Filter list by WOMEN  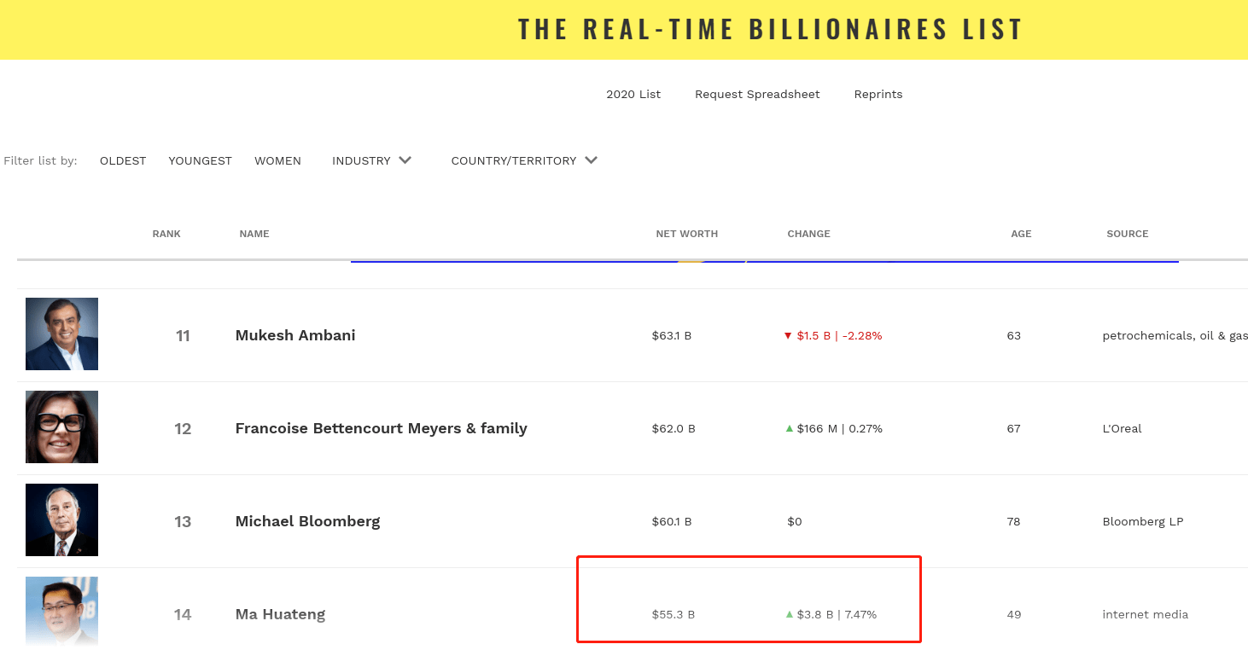(x=277, y=160)
